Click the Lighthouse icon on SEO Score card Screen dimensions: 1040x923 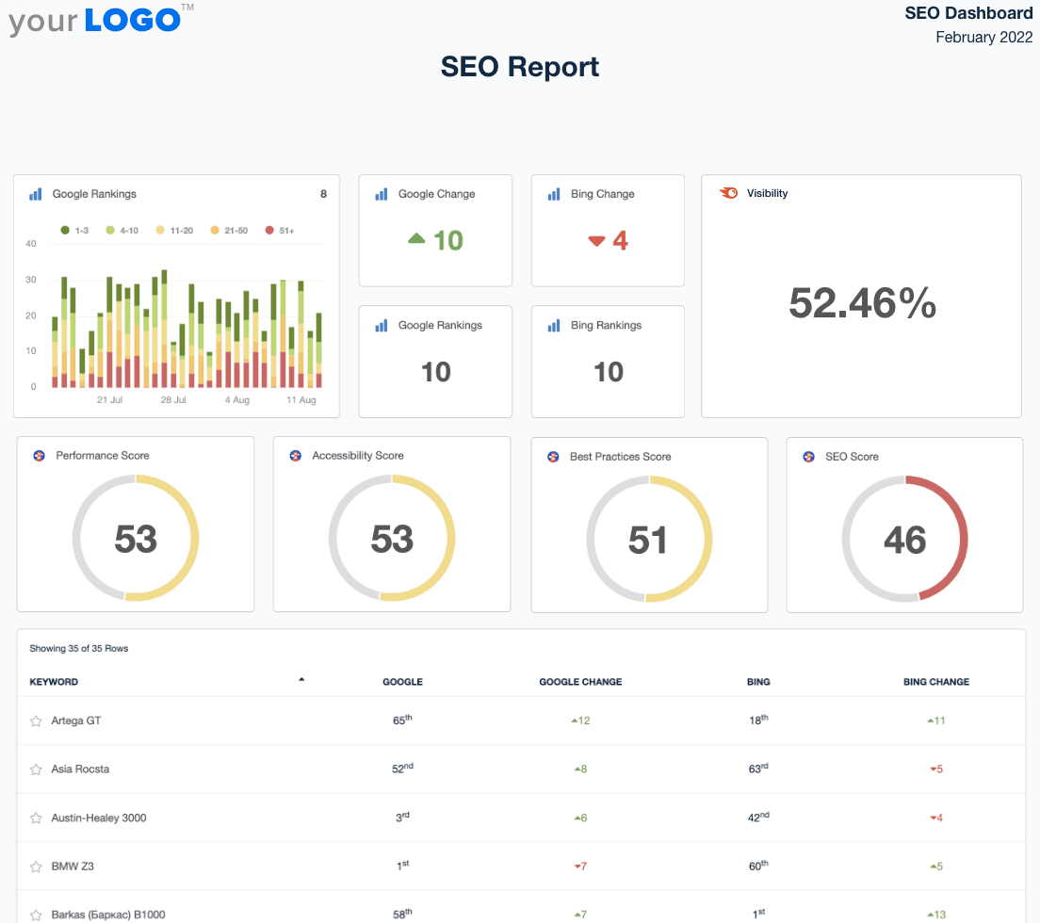pos(808,456)
